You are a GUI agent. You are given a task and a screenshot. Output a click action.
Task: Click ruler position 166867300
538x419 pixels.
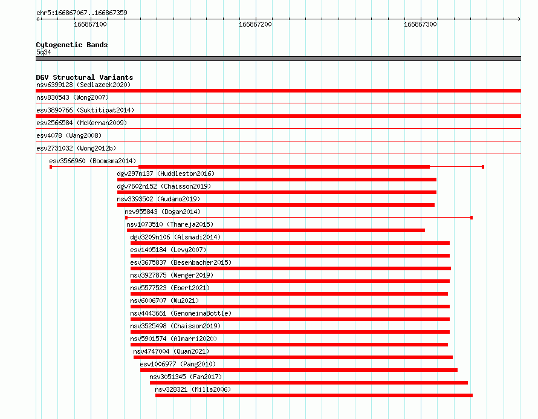pyautogui.click(x=420, y=24)
